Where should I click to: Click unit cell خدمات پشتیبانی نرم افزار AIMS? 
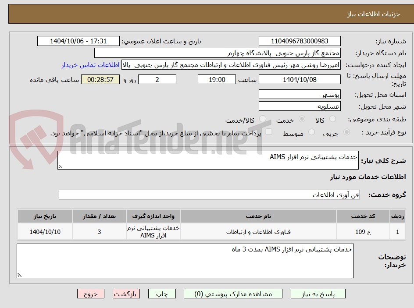153,231
